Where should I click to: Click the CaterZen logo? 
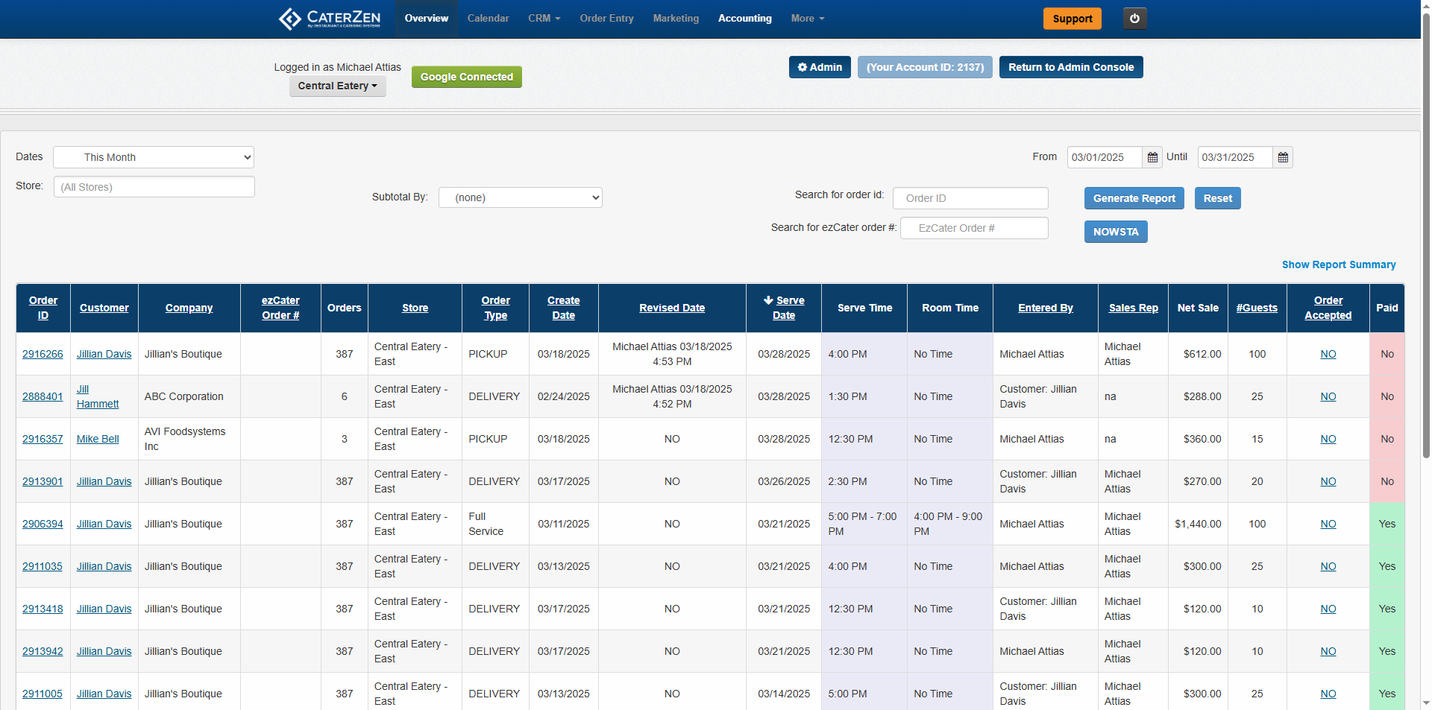tap(329, 19)
